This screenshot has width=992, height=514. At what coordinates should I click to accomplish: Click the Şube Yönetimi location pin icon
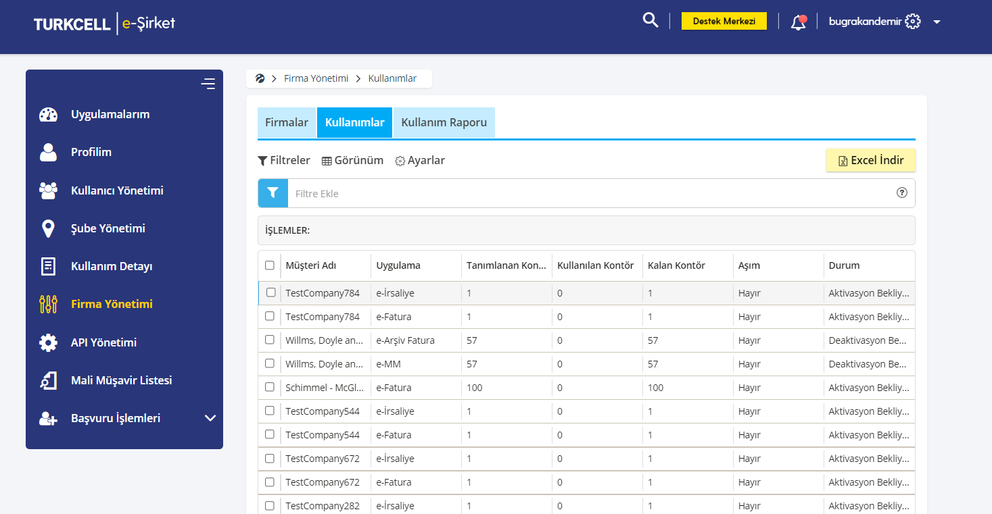[x=49, y=228]
